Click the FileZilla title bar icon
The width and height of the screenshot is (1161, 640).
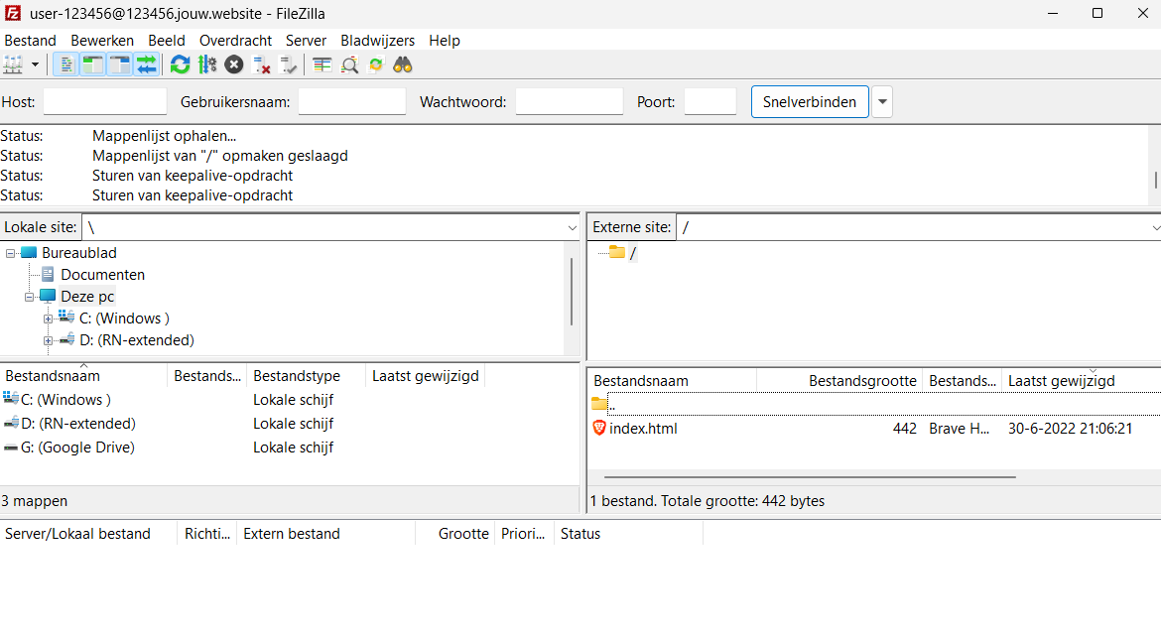(13, 13)
